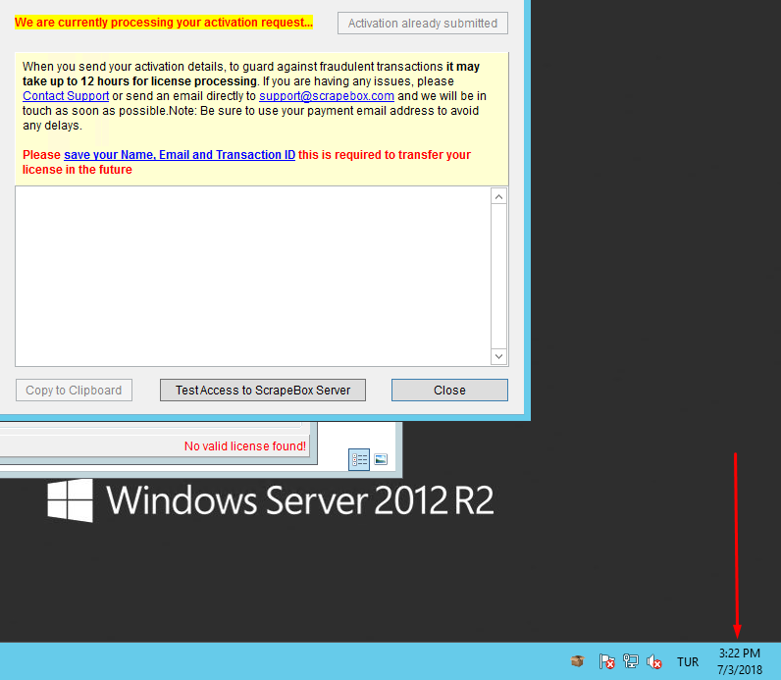Open save your Name, Email and Transaction ID link
The height and width of the screenshot is (680, 781).
[x=180, y=155]
